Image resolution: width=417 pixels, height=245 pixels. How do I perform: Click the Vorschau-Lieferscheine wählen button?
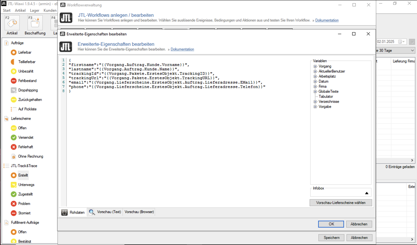[x=341, y=203]
